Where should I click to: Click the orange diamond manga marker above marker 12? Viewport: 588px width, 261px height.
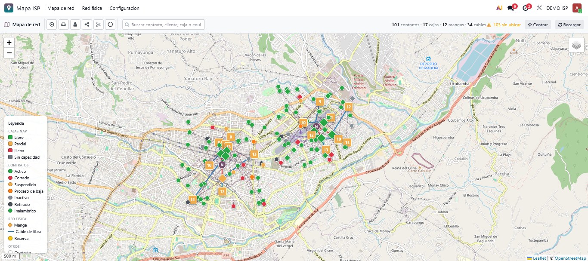[223, 178]
